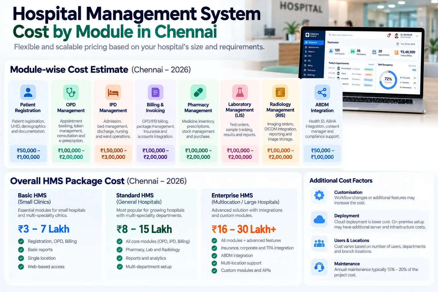Image resolution: width=438 pixels, height=292 pixels.
Task: Click the ₹8 – 15 Lakh Standard HMS price
Action: (144, 229)
